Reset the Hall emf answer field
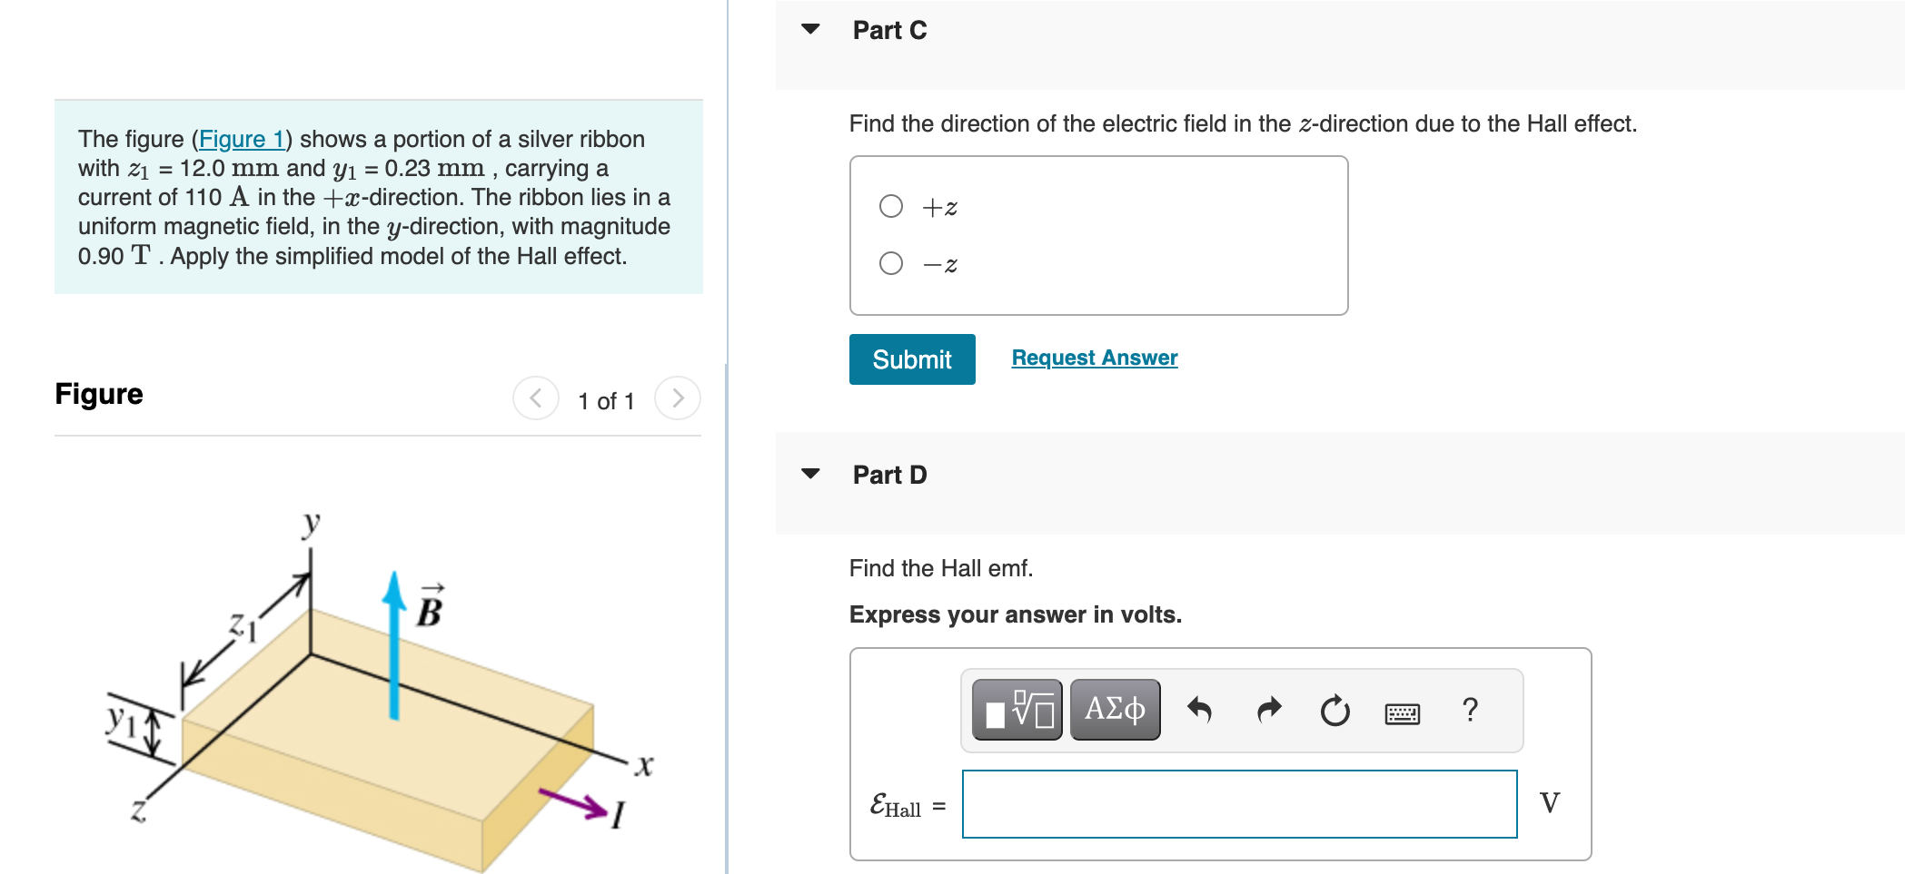 coord(1334,711)
